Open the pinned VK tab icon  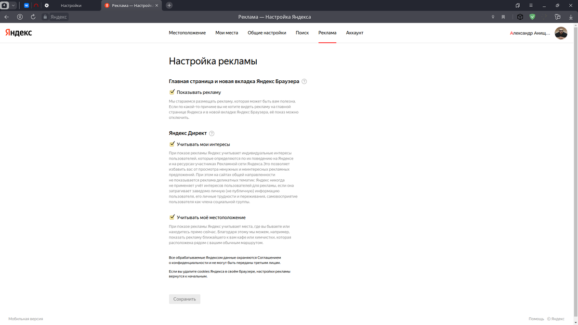point(26,5)
